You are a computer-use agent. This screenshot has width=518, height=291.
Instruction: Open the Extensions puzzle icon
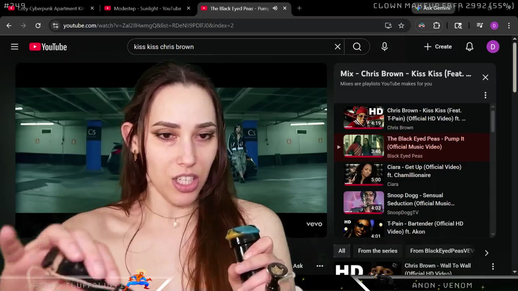(x=436, y=26)
